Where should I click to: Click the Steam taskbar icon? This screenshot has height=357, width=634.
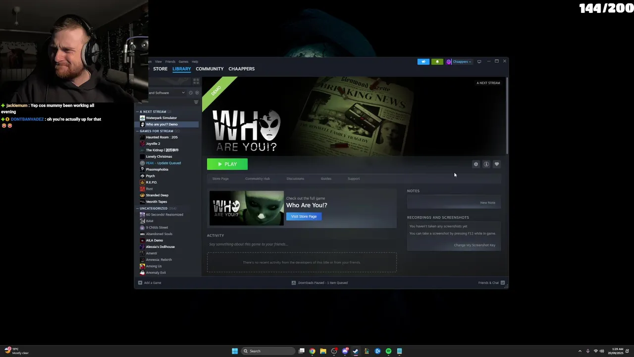pos(356,351)
